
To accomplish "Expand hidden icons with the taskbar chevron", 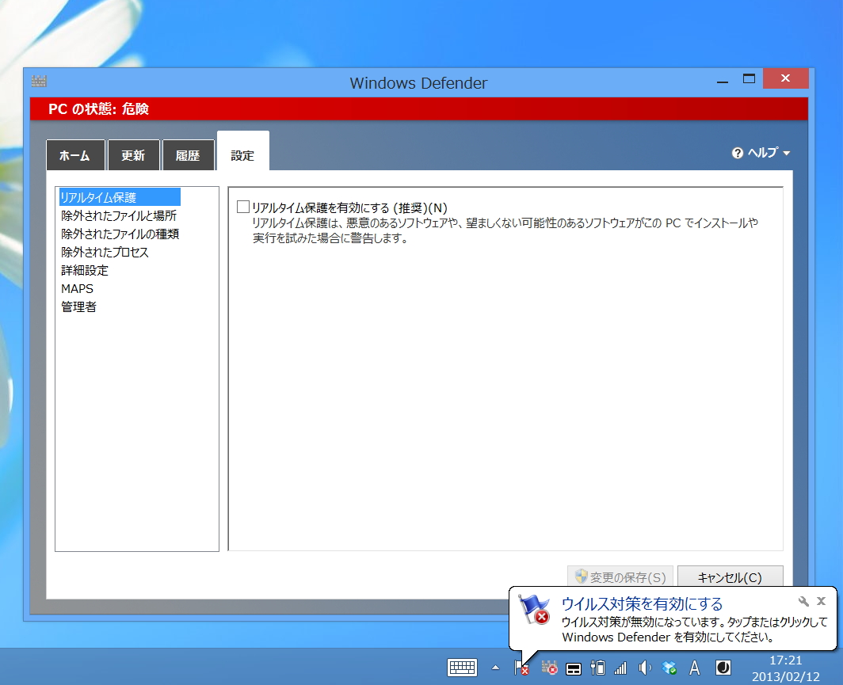I will pyautogui.click(x=495, y=668).
